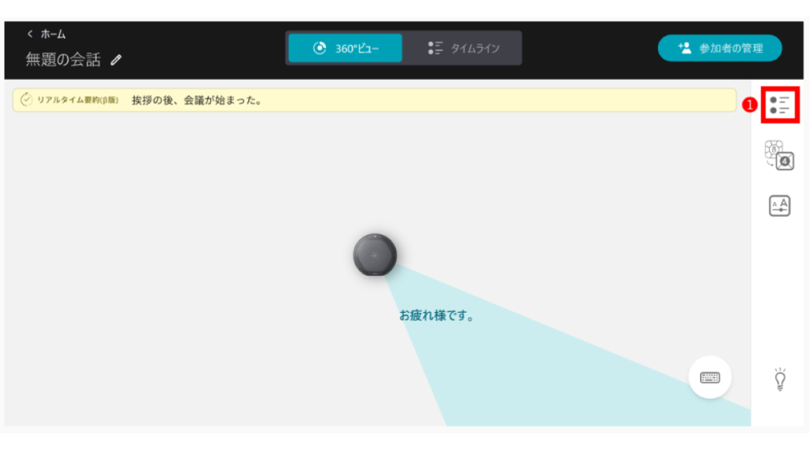
Task: Open the text size adjustment icon
Action: point(780,205)
